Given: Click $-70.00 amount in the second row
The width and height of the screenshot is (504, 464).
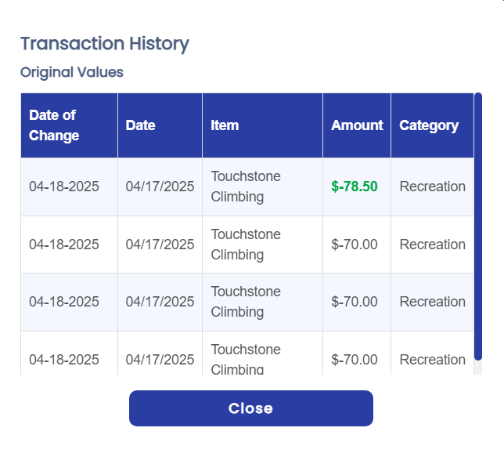Looking at the screenshot, I should [x=355, y=245].
